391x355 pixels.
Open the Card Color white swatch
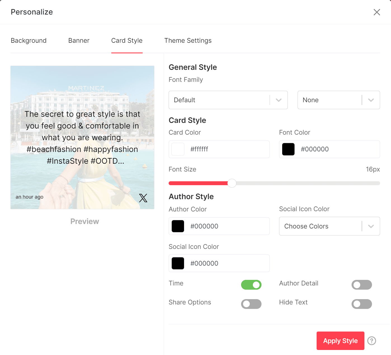(x=178, y=149)
